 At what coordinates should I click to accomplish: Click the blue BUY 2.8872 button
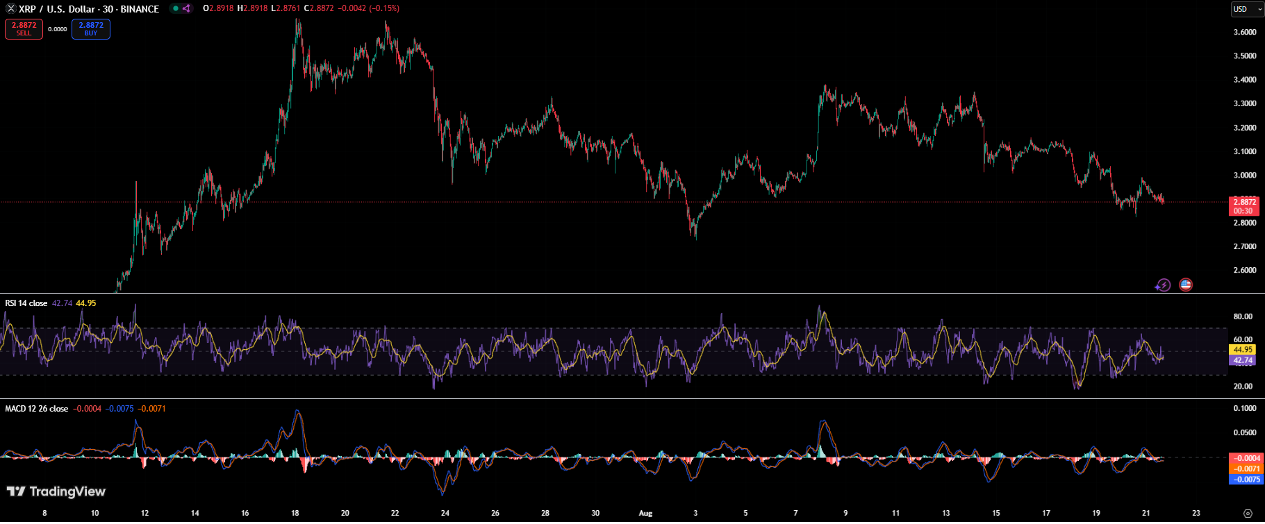point(91,28)
